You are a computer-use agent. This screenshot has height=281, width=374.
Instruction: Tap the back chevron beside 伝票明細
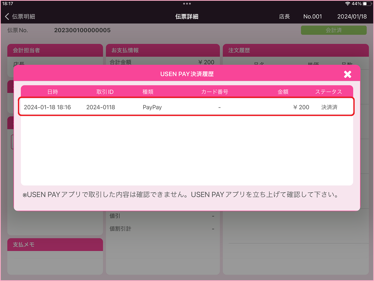coord(7,16)
